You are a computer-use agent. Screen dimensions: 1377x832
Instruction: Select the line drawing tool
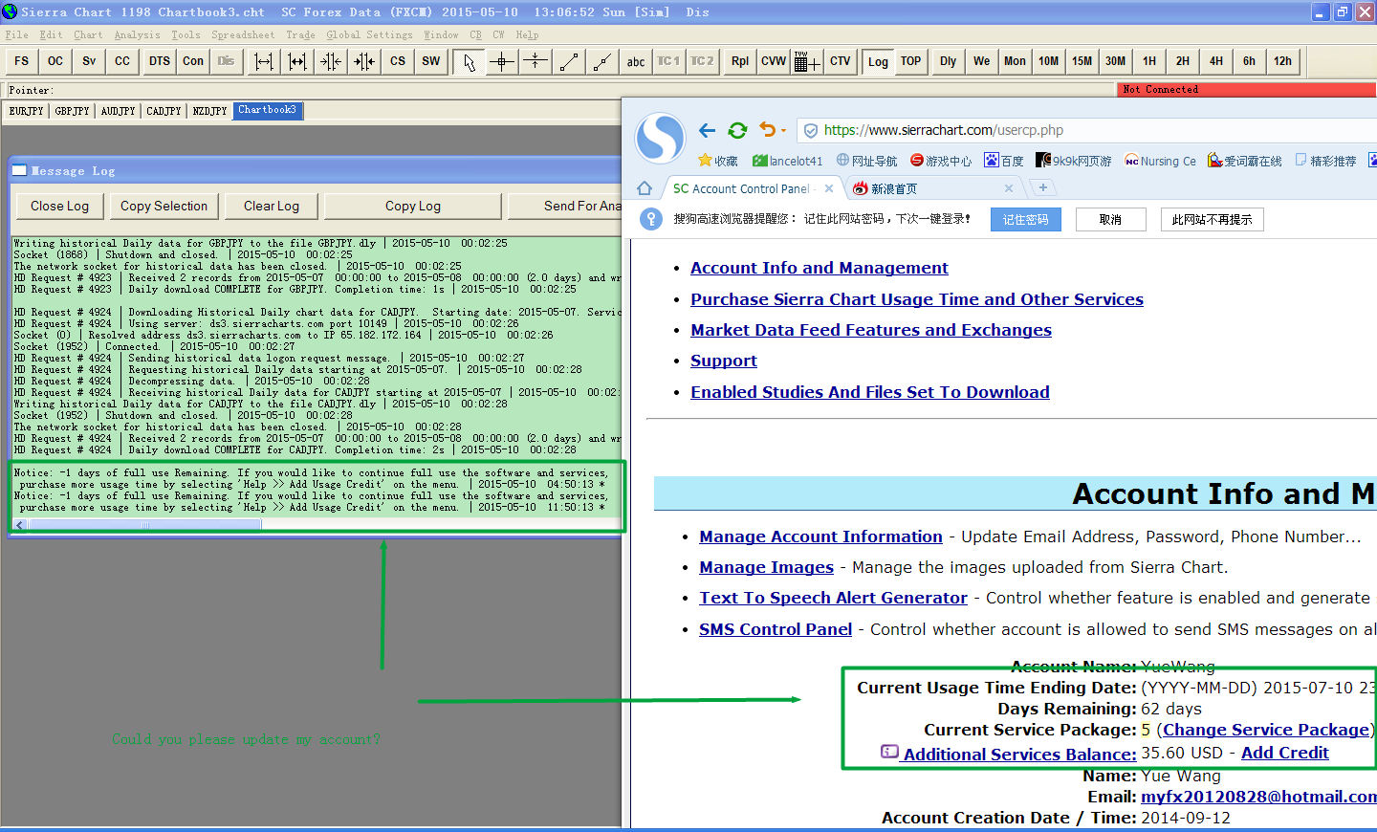[569, 61]
